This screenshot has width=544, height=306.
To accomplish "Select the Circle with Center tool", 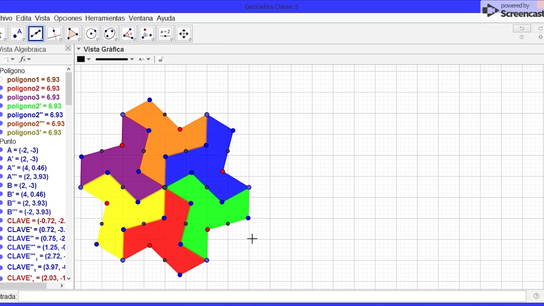I will [x=91, y=34].
